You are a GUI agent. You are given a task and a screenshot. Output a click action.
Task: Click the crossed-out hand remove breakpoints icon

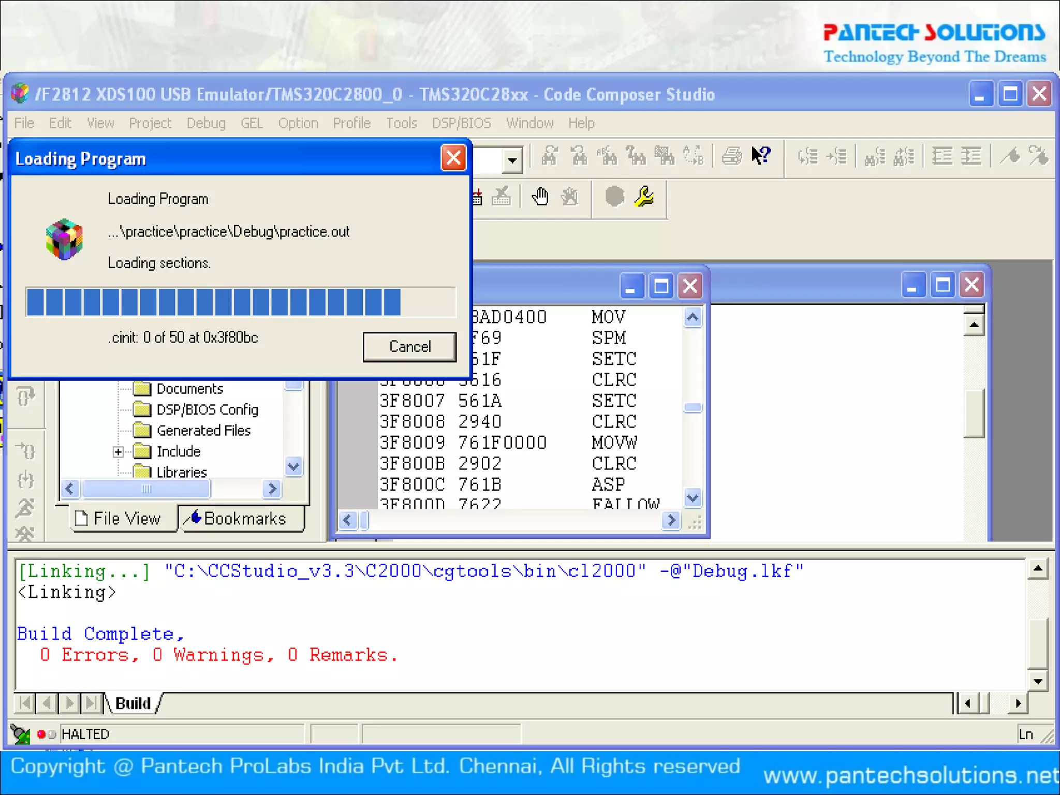click(569, 197)
